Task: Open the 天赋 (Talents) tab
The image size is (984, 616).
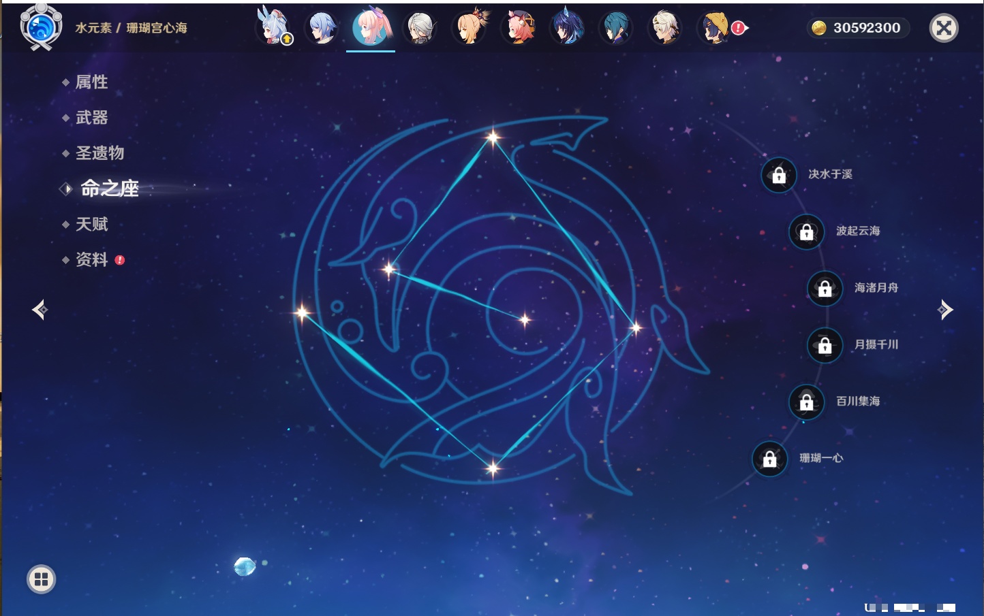Action: [x=91, y=224]
